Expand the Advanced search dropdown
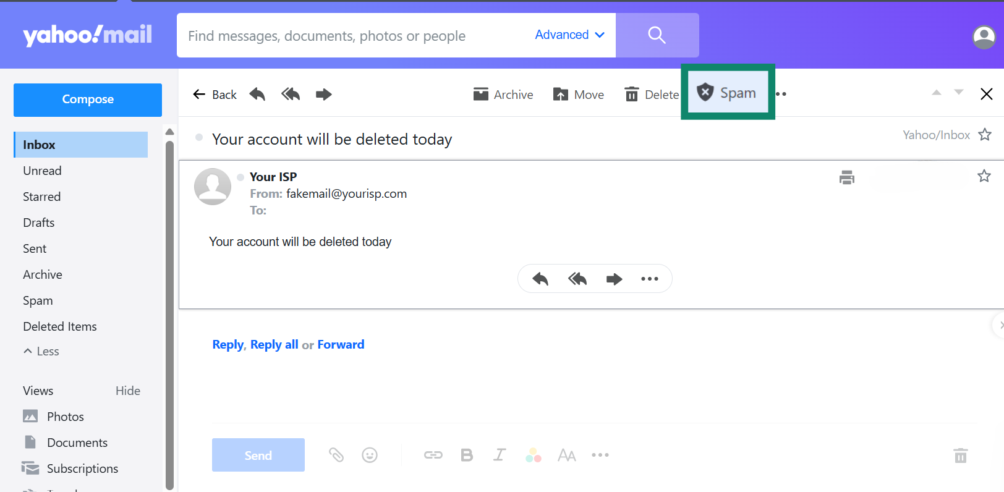Image resolution: width=1004 pixels, height=492 pixels. coord(569,35)
